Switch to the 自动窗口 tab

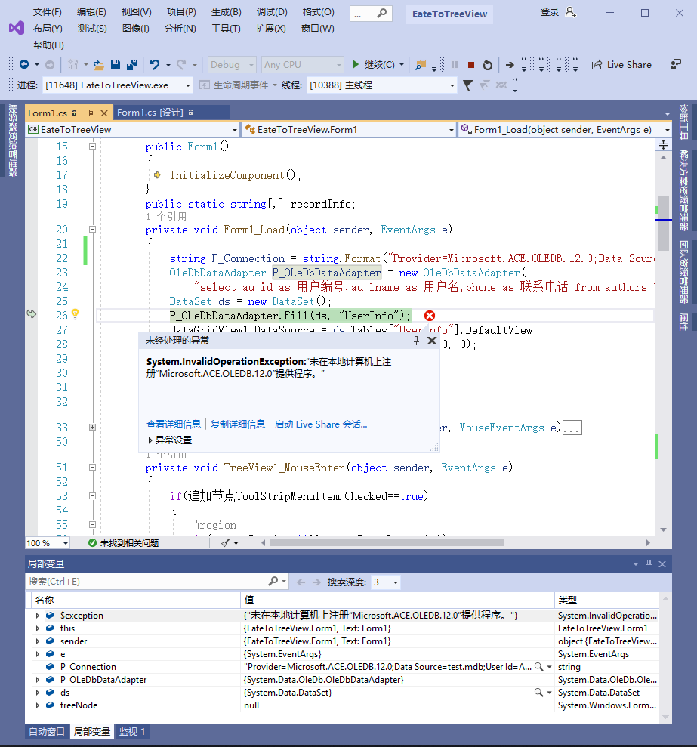click(x=46, y=732)
